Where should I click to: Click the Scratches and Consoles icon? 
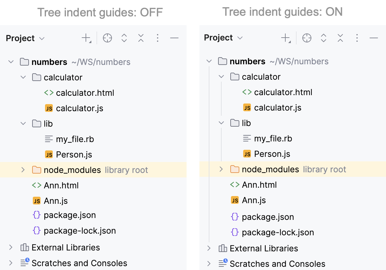(24, 263)
